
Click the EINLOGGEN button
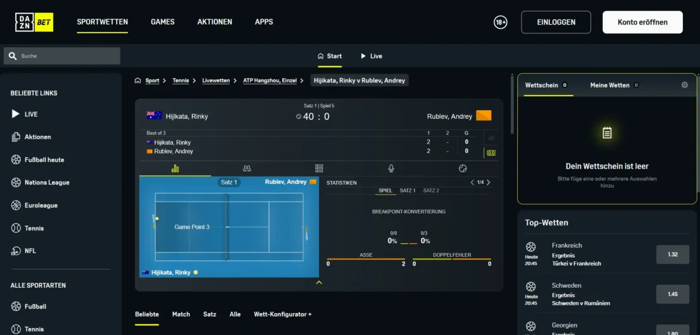tap(556, 22)
